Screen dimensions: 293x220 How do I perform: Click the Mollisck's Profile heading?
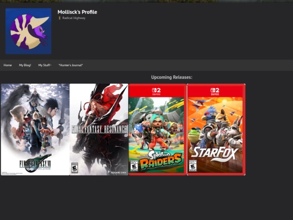pyautogui.click(x=77, y=12)
